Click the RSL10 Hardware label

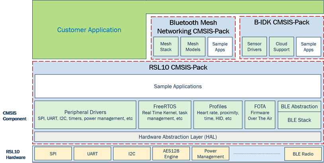[16, 155]
